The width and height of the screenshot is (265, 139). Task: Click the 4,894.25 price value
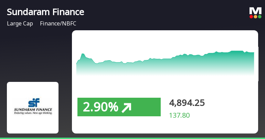(187, 103)
